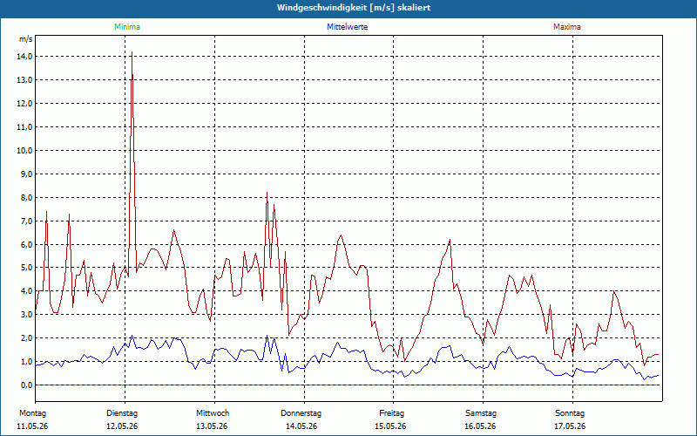The height and width of the screenshot is (436, 697).
Task: Click the 10,0 y-axis value
Action: click(x=24, y=150)
